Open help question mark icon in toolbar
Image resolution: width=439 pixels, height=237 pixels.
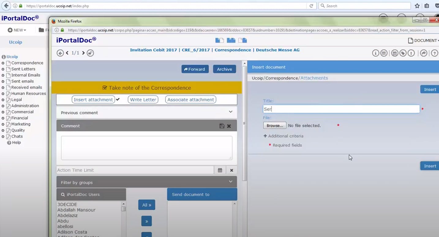[x=434, y=53]
